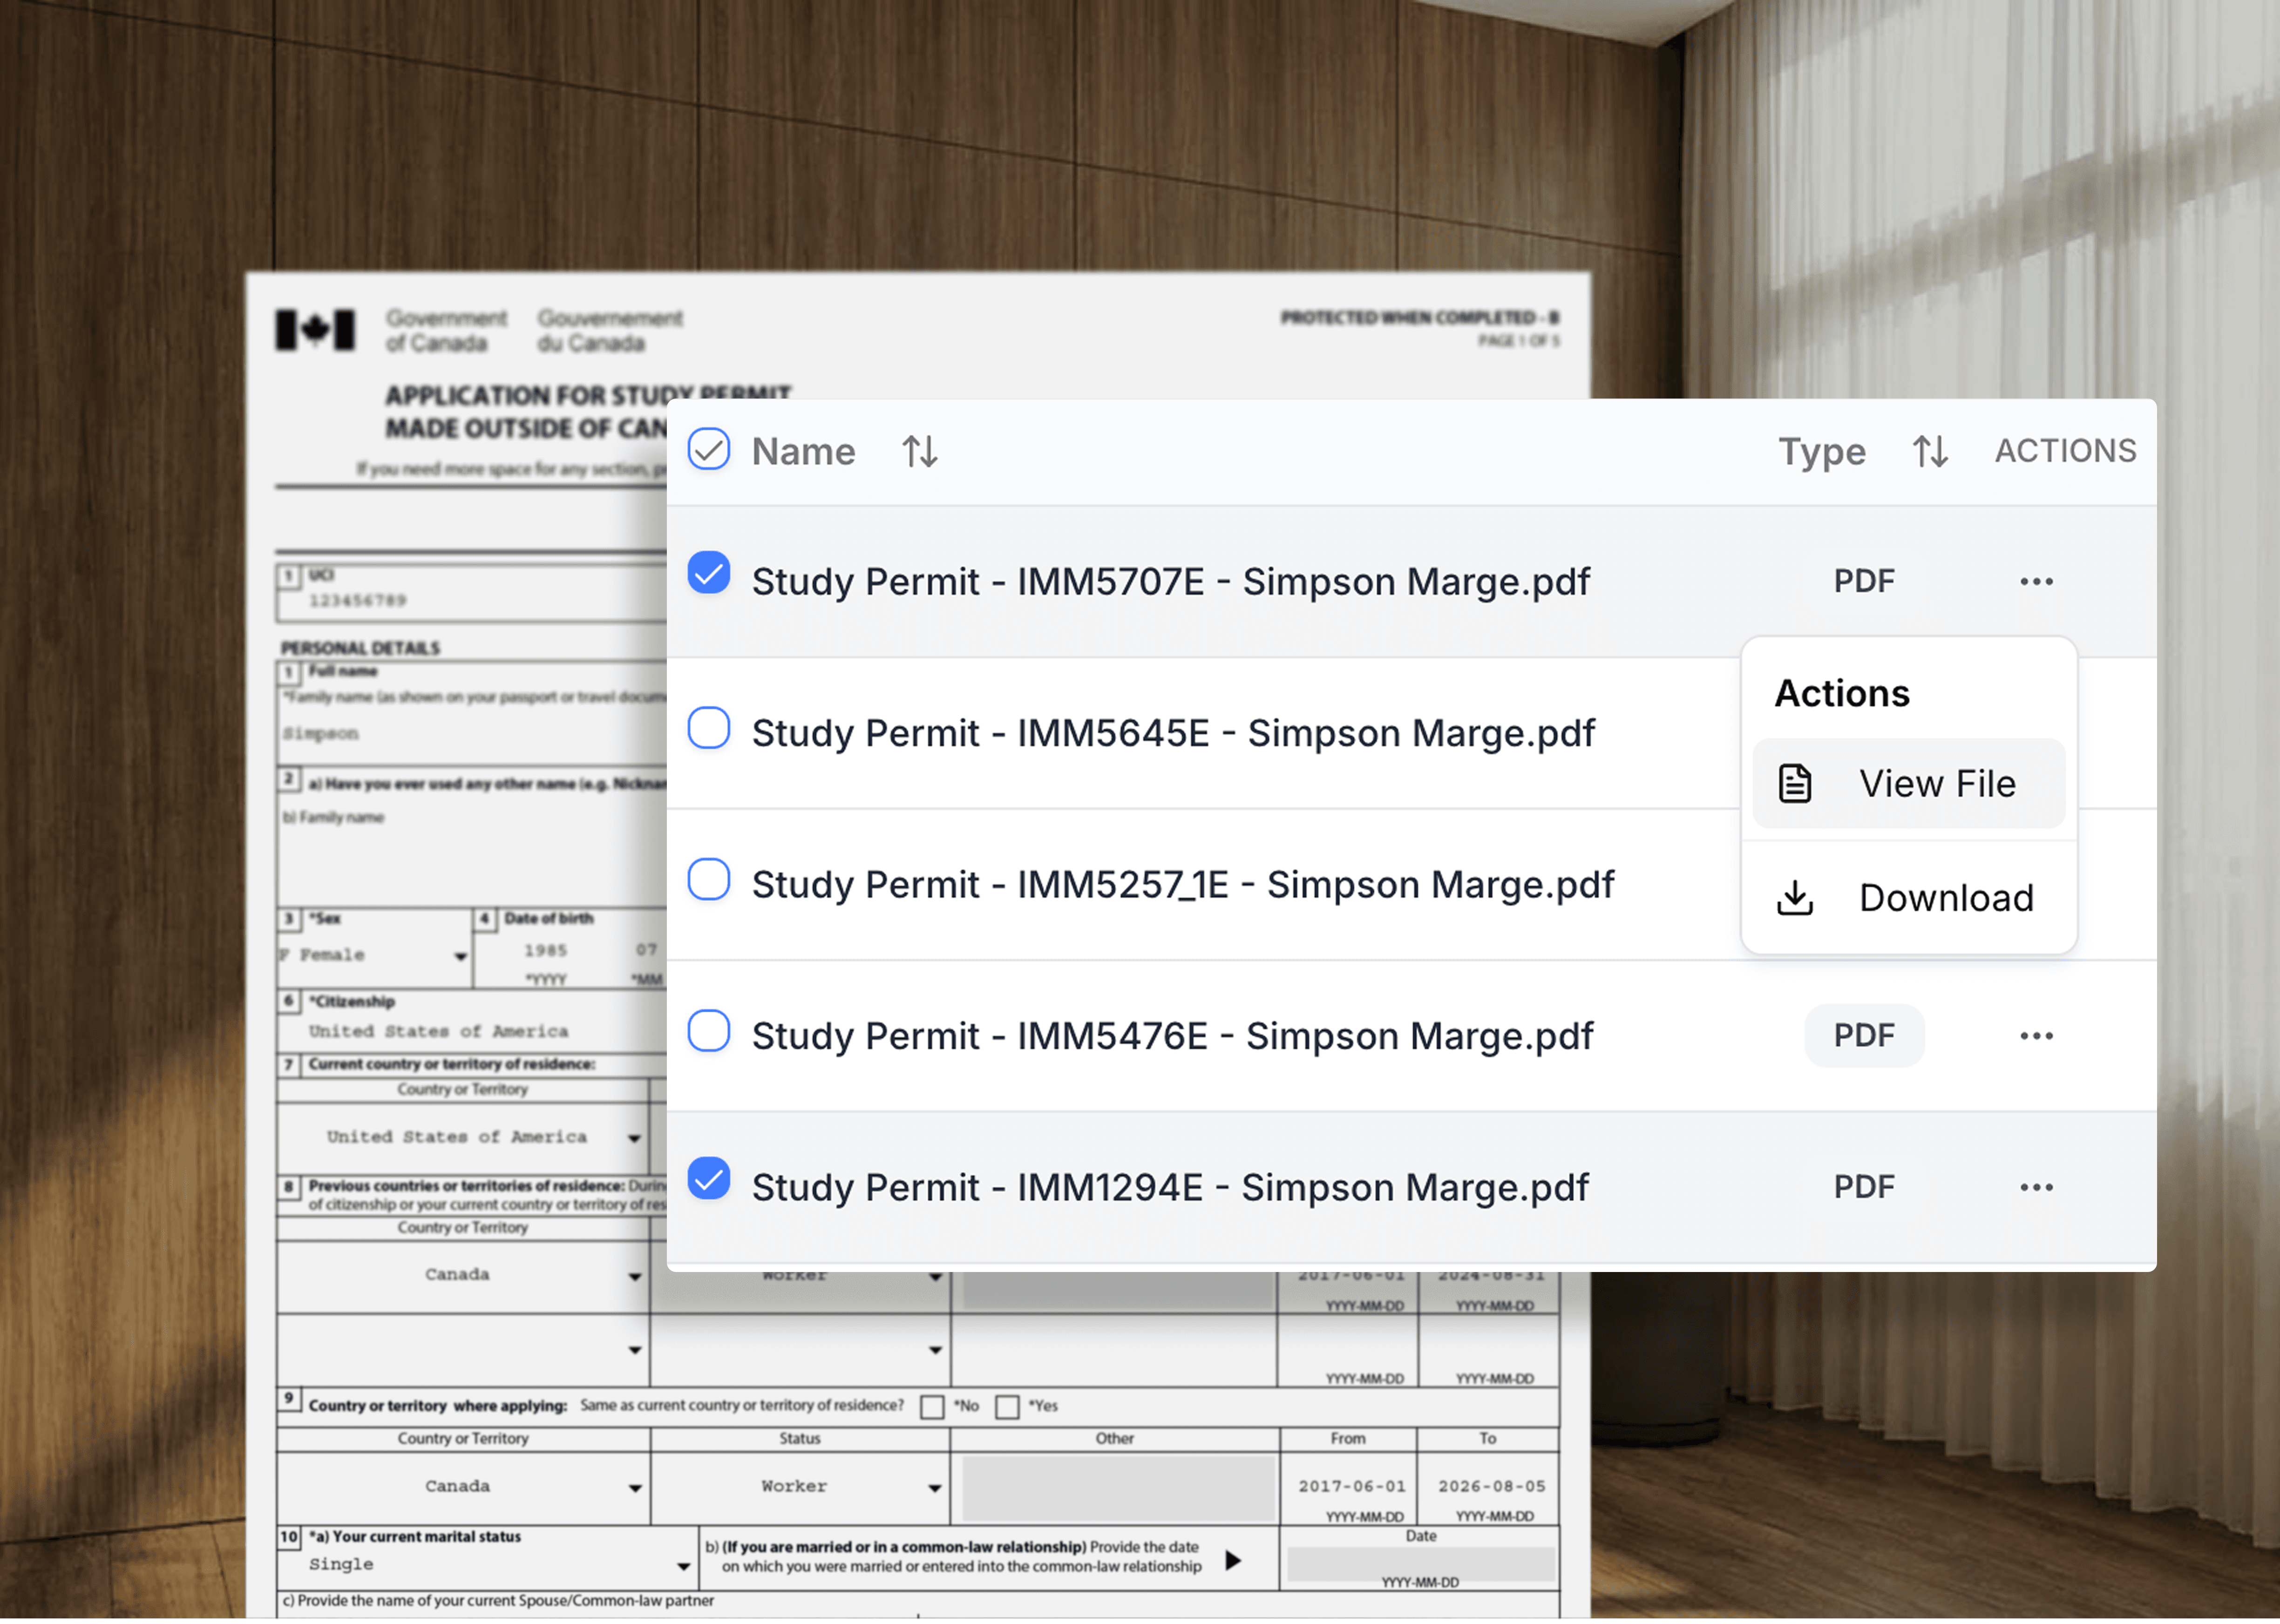Click the PDF badge in IMM5476E row
This screenshot has width=2280, height=1624.
pos(1863,1037)
